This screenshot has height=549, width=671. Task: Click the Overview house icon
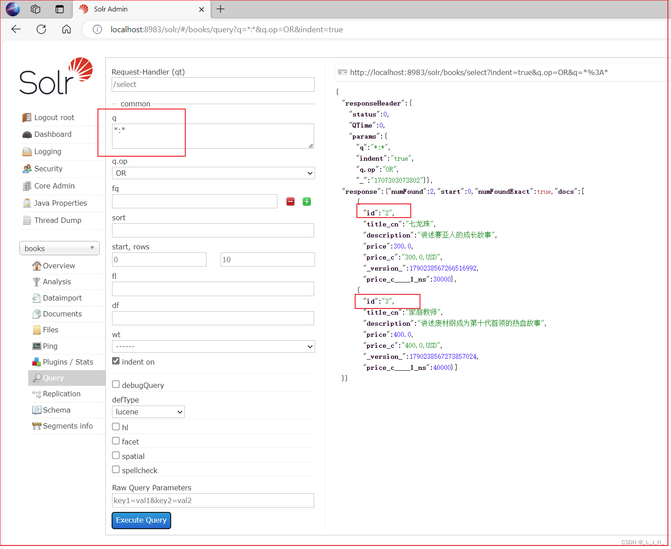[x=37, y=266]
